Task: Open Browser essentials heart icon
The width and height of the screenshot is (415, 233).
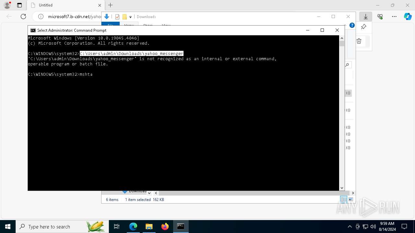Action: tap(380, 17)
